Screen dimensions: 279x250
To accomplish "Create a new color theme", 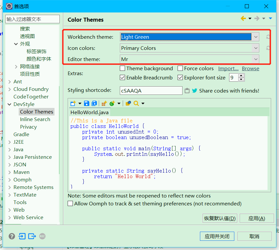I will coord(73,103).
